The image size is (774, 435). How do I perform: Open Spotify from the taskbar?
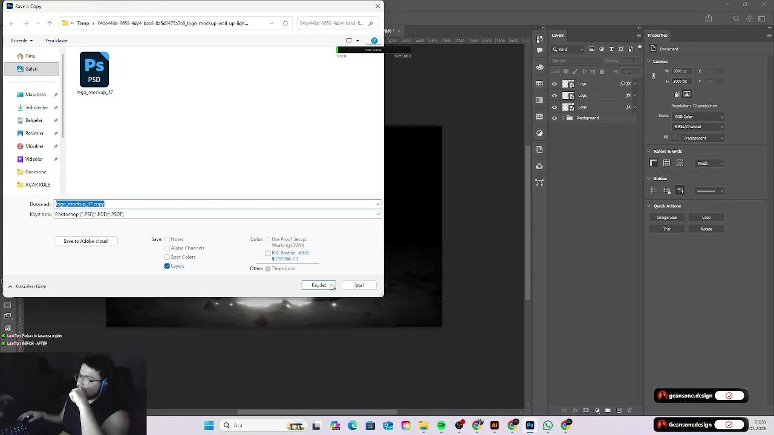441,425
